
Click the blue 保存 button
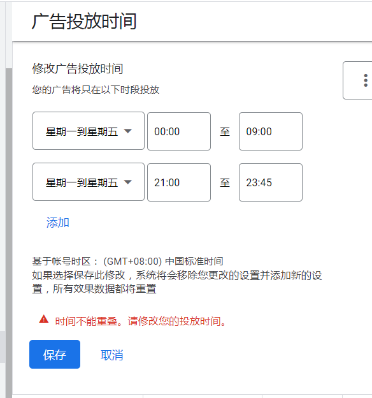point(55,355)
